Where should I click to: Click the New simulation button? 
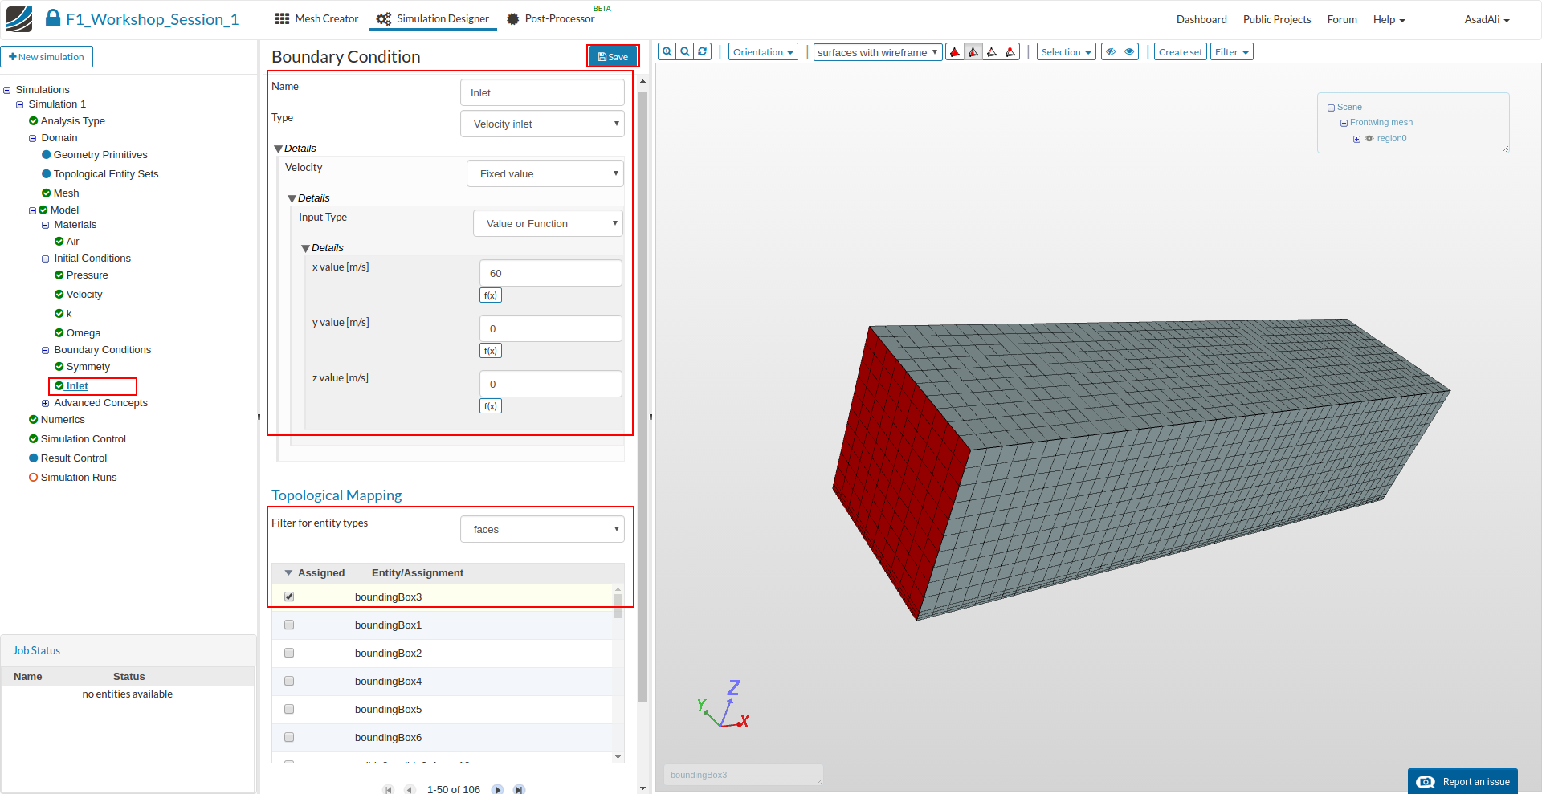(x=47, y=57)
